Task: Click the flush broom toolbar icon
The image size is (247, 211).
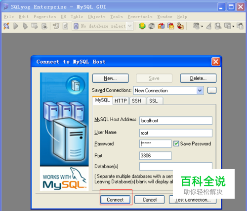Action: tap(209, 26)
